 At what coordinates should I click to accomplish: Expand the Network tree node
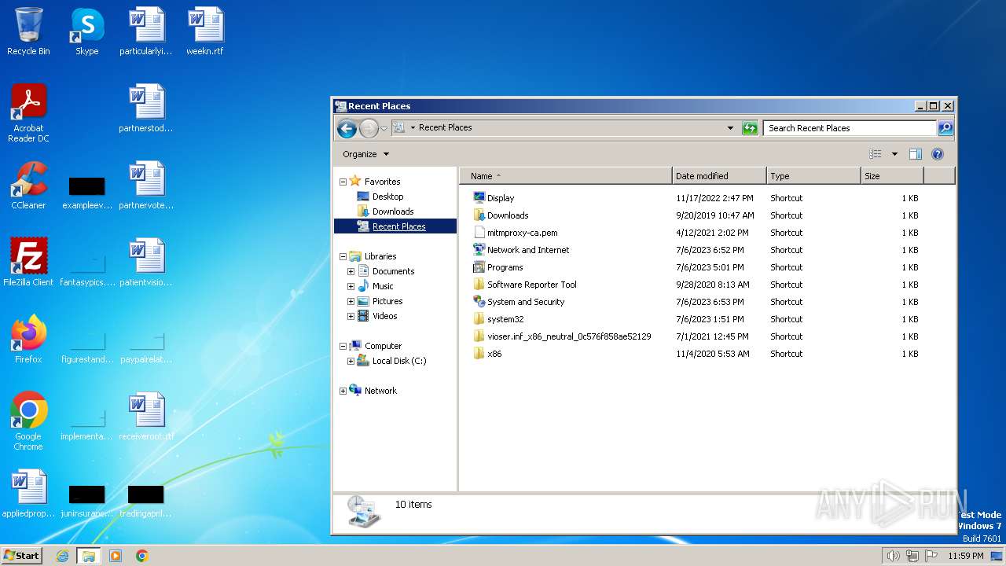point(343,391)
